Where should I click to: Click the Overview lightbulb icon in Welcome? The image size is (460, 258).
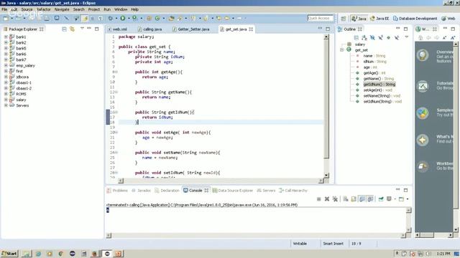point(423,55)
